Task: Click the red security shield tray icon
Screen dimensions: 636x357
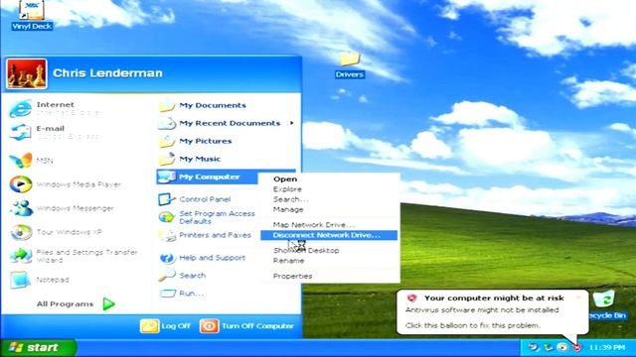Action: 576,348
